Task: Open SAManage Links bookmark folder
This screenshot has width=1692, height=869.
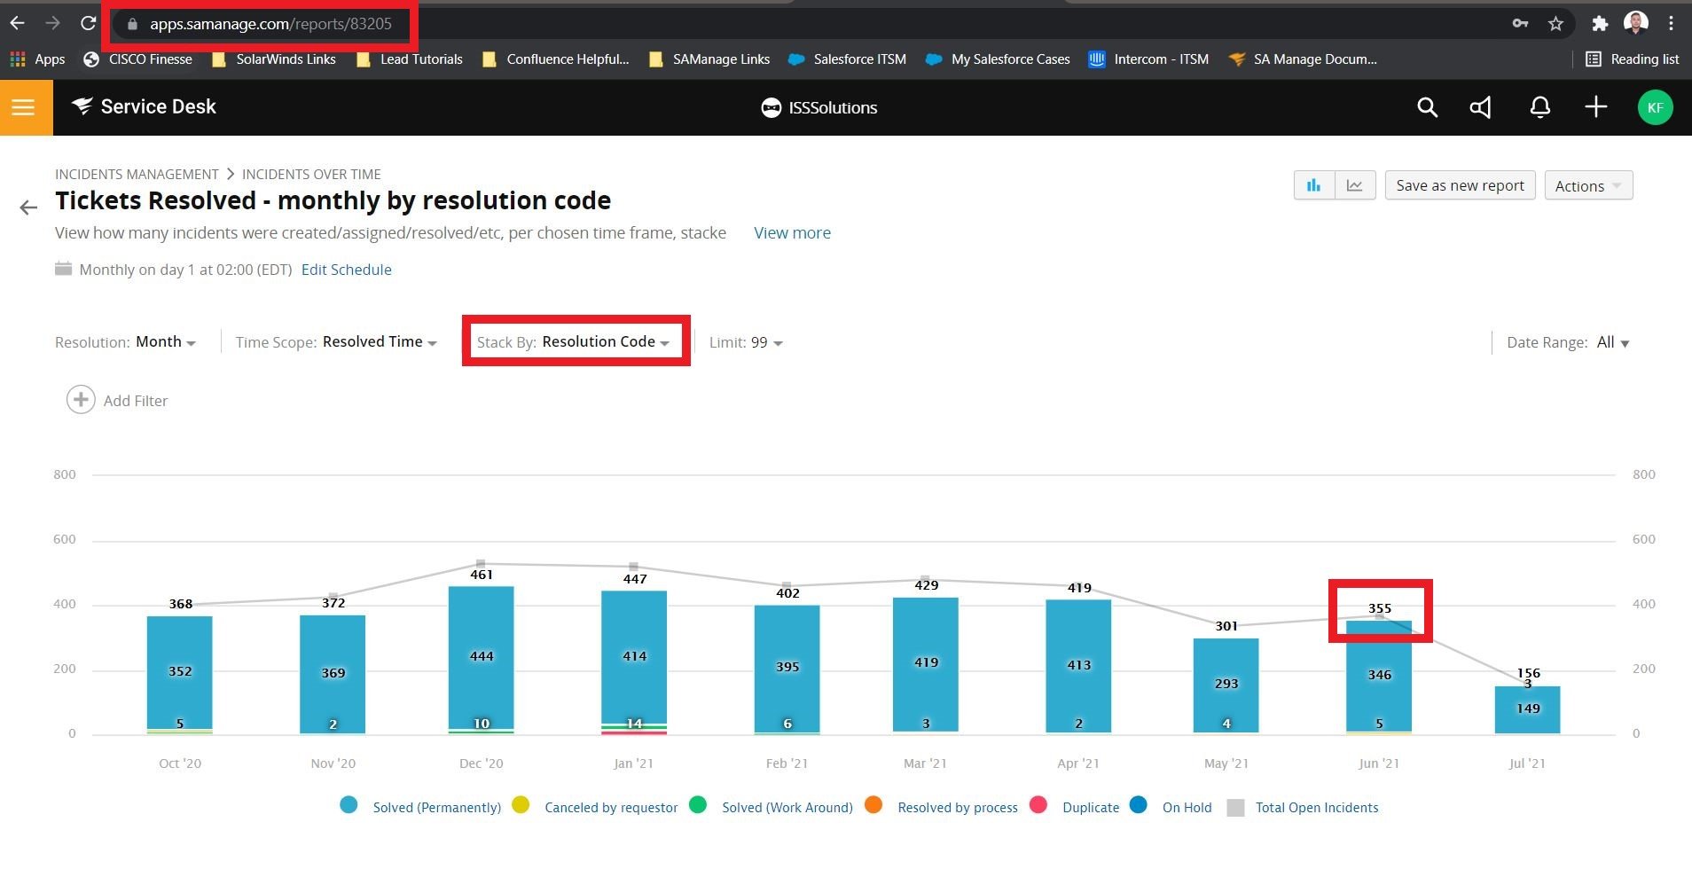Action: click(709, 59)
